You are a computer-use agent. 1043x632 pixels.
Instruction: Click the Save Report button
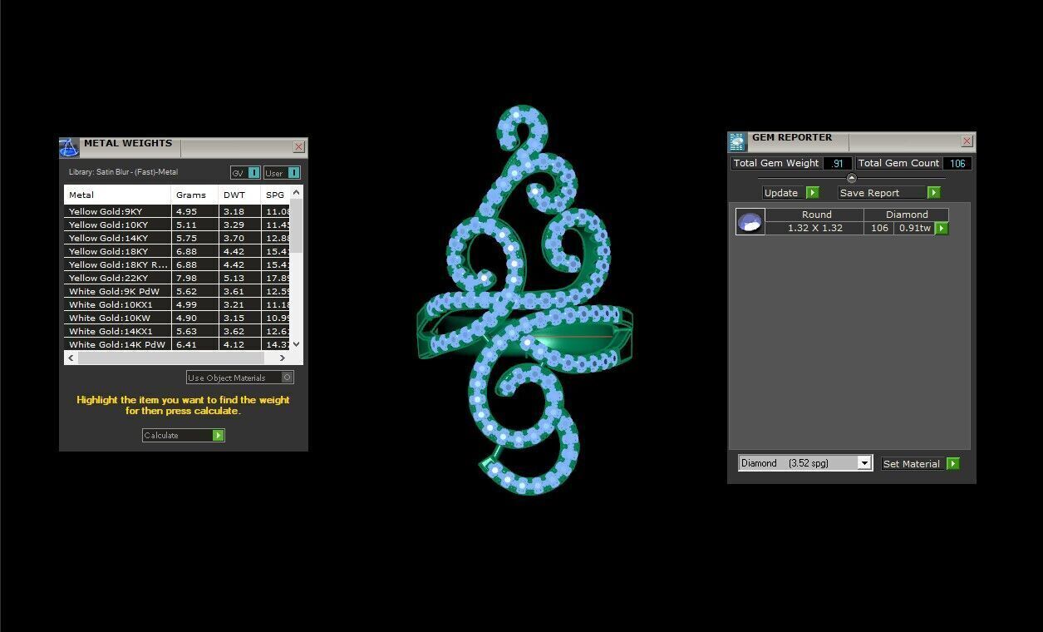pos(888,192)
